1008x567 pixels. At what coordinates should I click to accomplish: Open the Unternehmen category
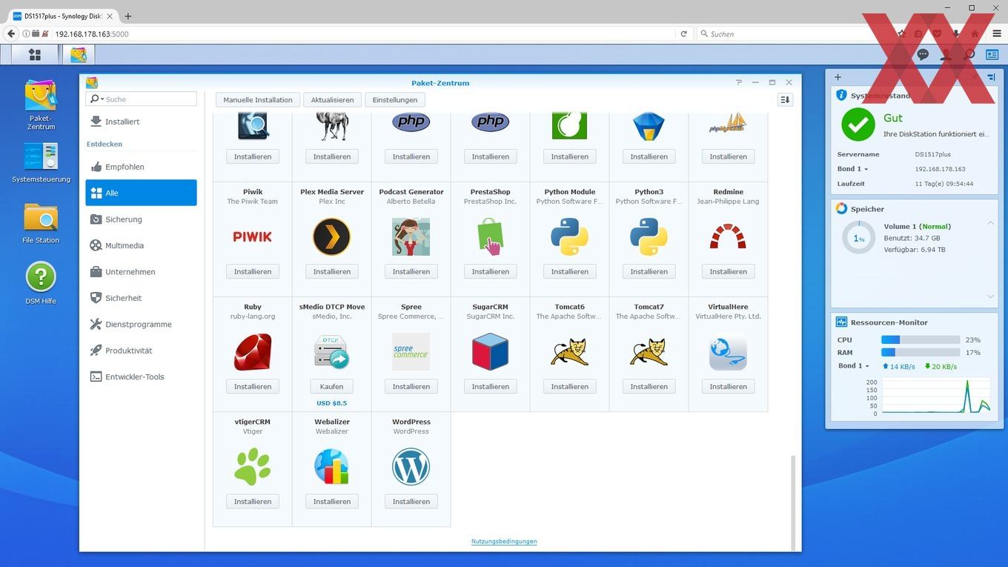pyautogui.click(x=141, y=272)
